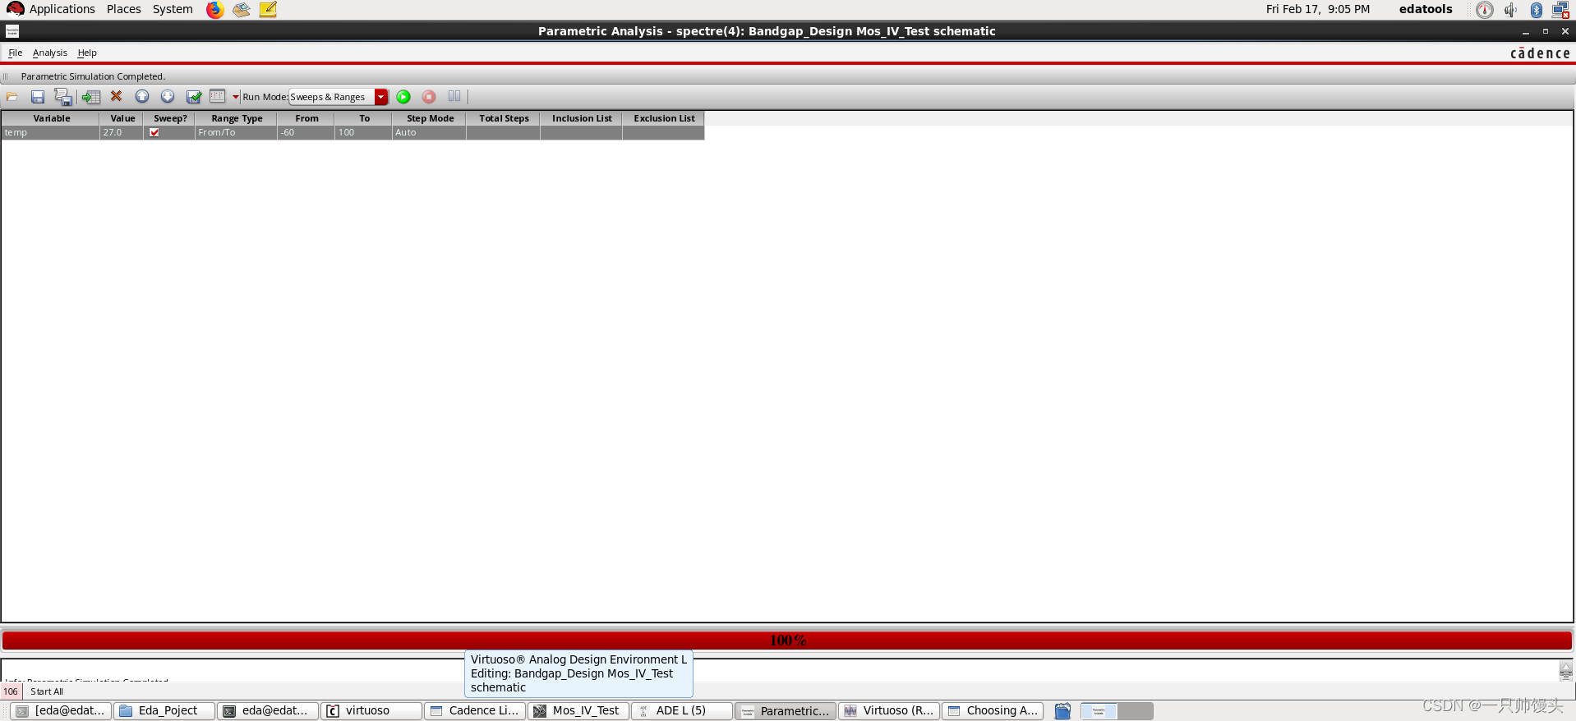1576x721 pixels.
Task: Open the System menu
Action: (x=173, y=9)
